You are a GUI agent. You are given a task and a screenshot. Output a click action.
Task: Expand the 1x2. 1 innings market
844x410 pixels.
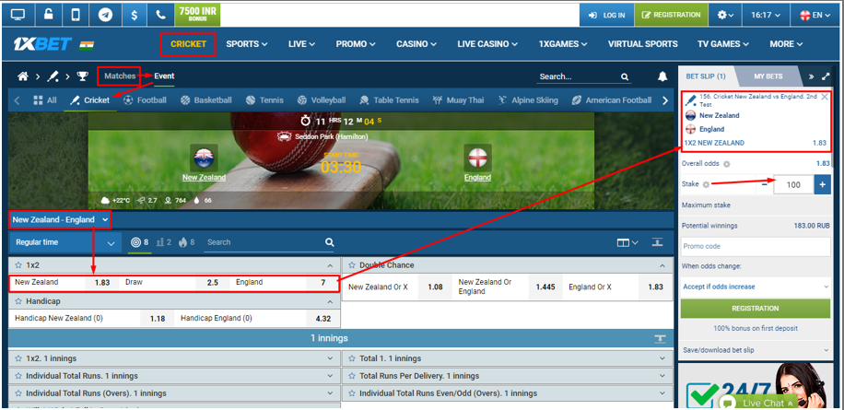174,358
